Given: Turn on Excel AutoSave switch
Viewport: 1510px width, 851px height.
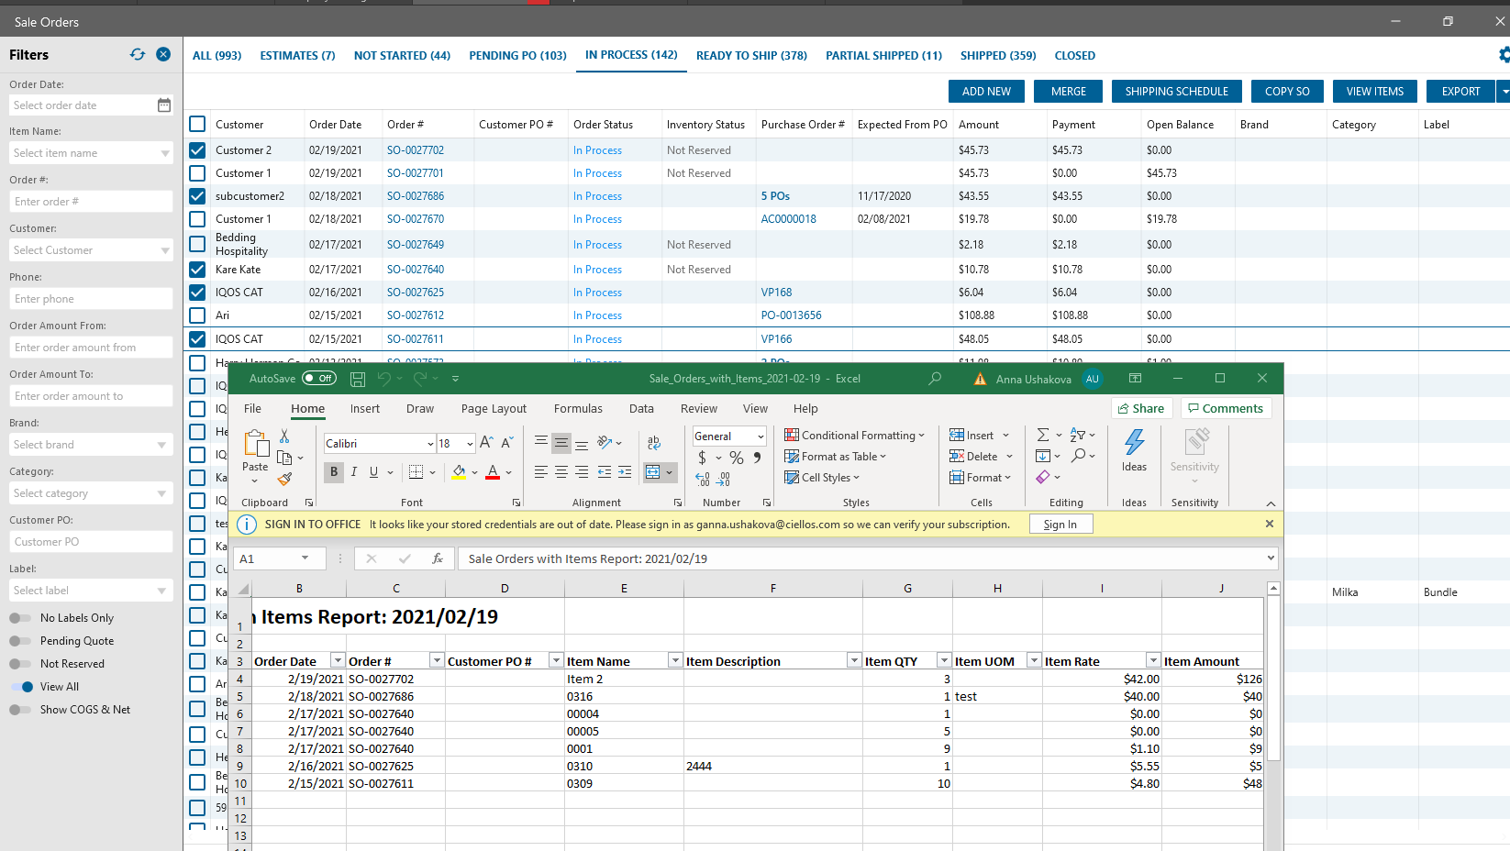Looking at the screenshot, I should [x=319, y=379].
